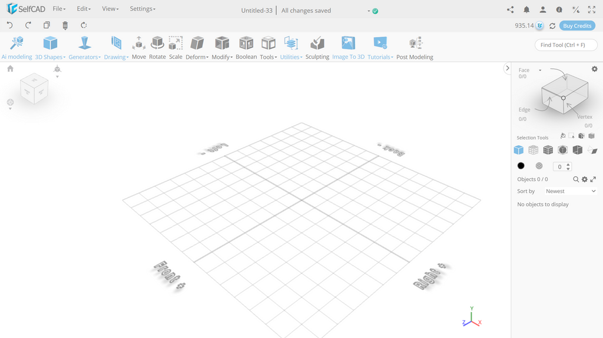
Task: Open Post Modeling tool
Action: click(415, 48)
